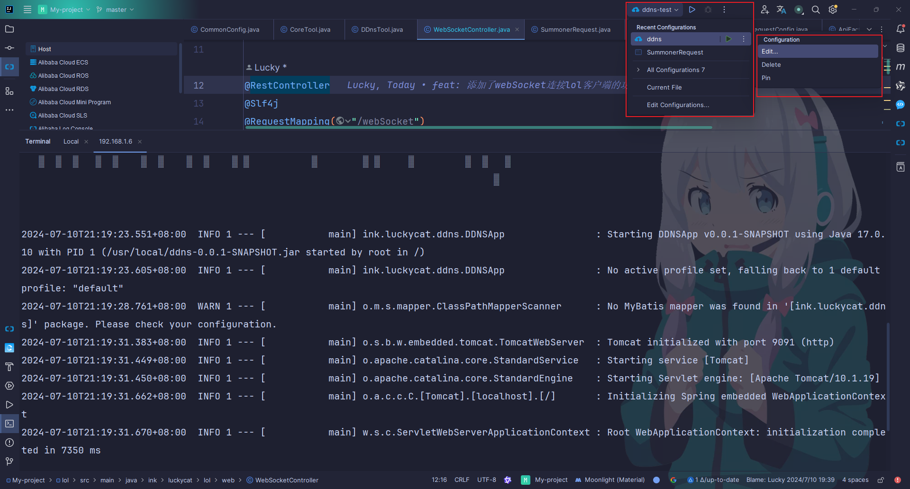910x489 pixels.
Task: Change 4 spaces indent setting
Action: tap(855, 480)
